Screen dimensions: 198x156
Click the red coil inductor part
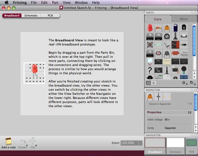[175, 53]
